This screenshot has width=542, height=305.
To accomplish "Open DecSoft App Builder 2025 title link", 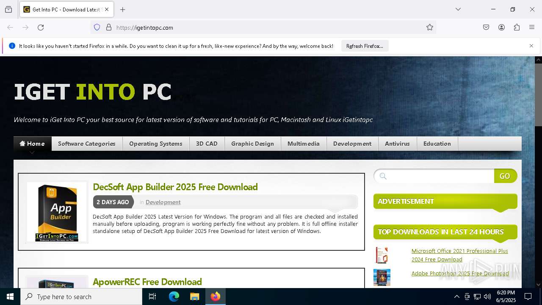I will coord(175,187).
